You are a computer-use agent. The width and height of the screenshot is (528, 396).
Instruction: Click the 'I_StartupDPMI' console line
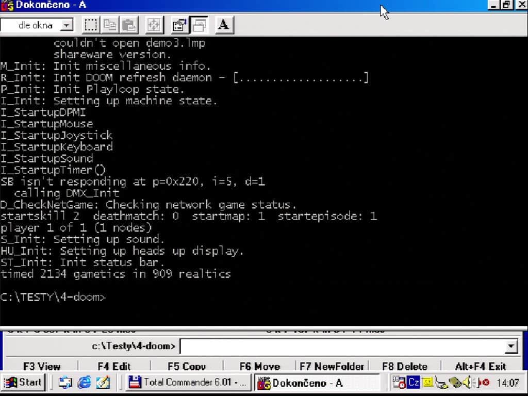point(43,112)
